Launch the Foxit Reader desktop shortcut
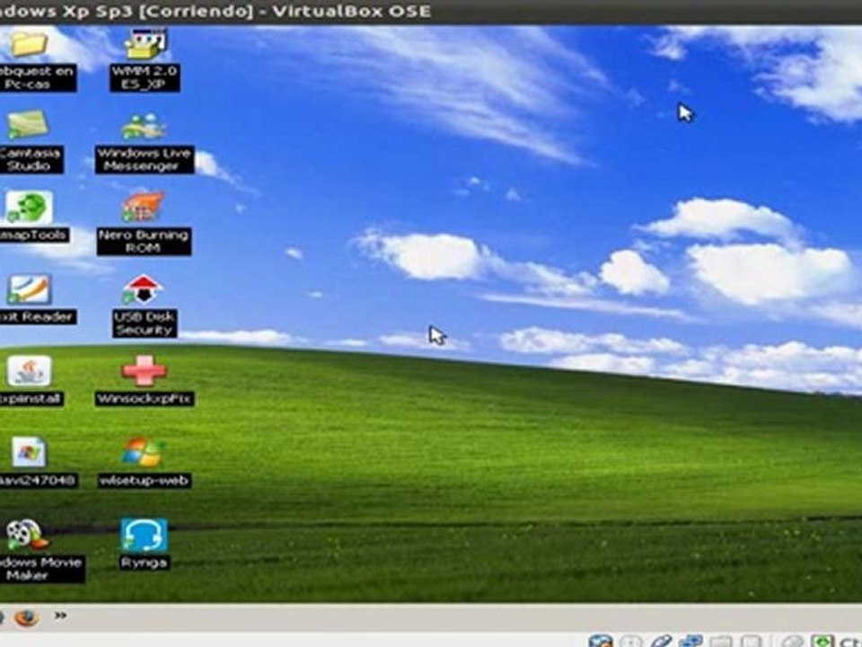Screen dimensions: 862x647 (29, 290)
